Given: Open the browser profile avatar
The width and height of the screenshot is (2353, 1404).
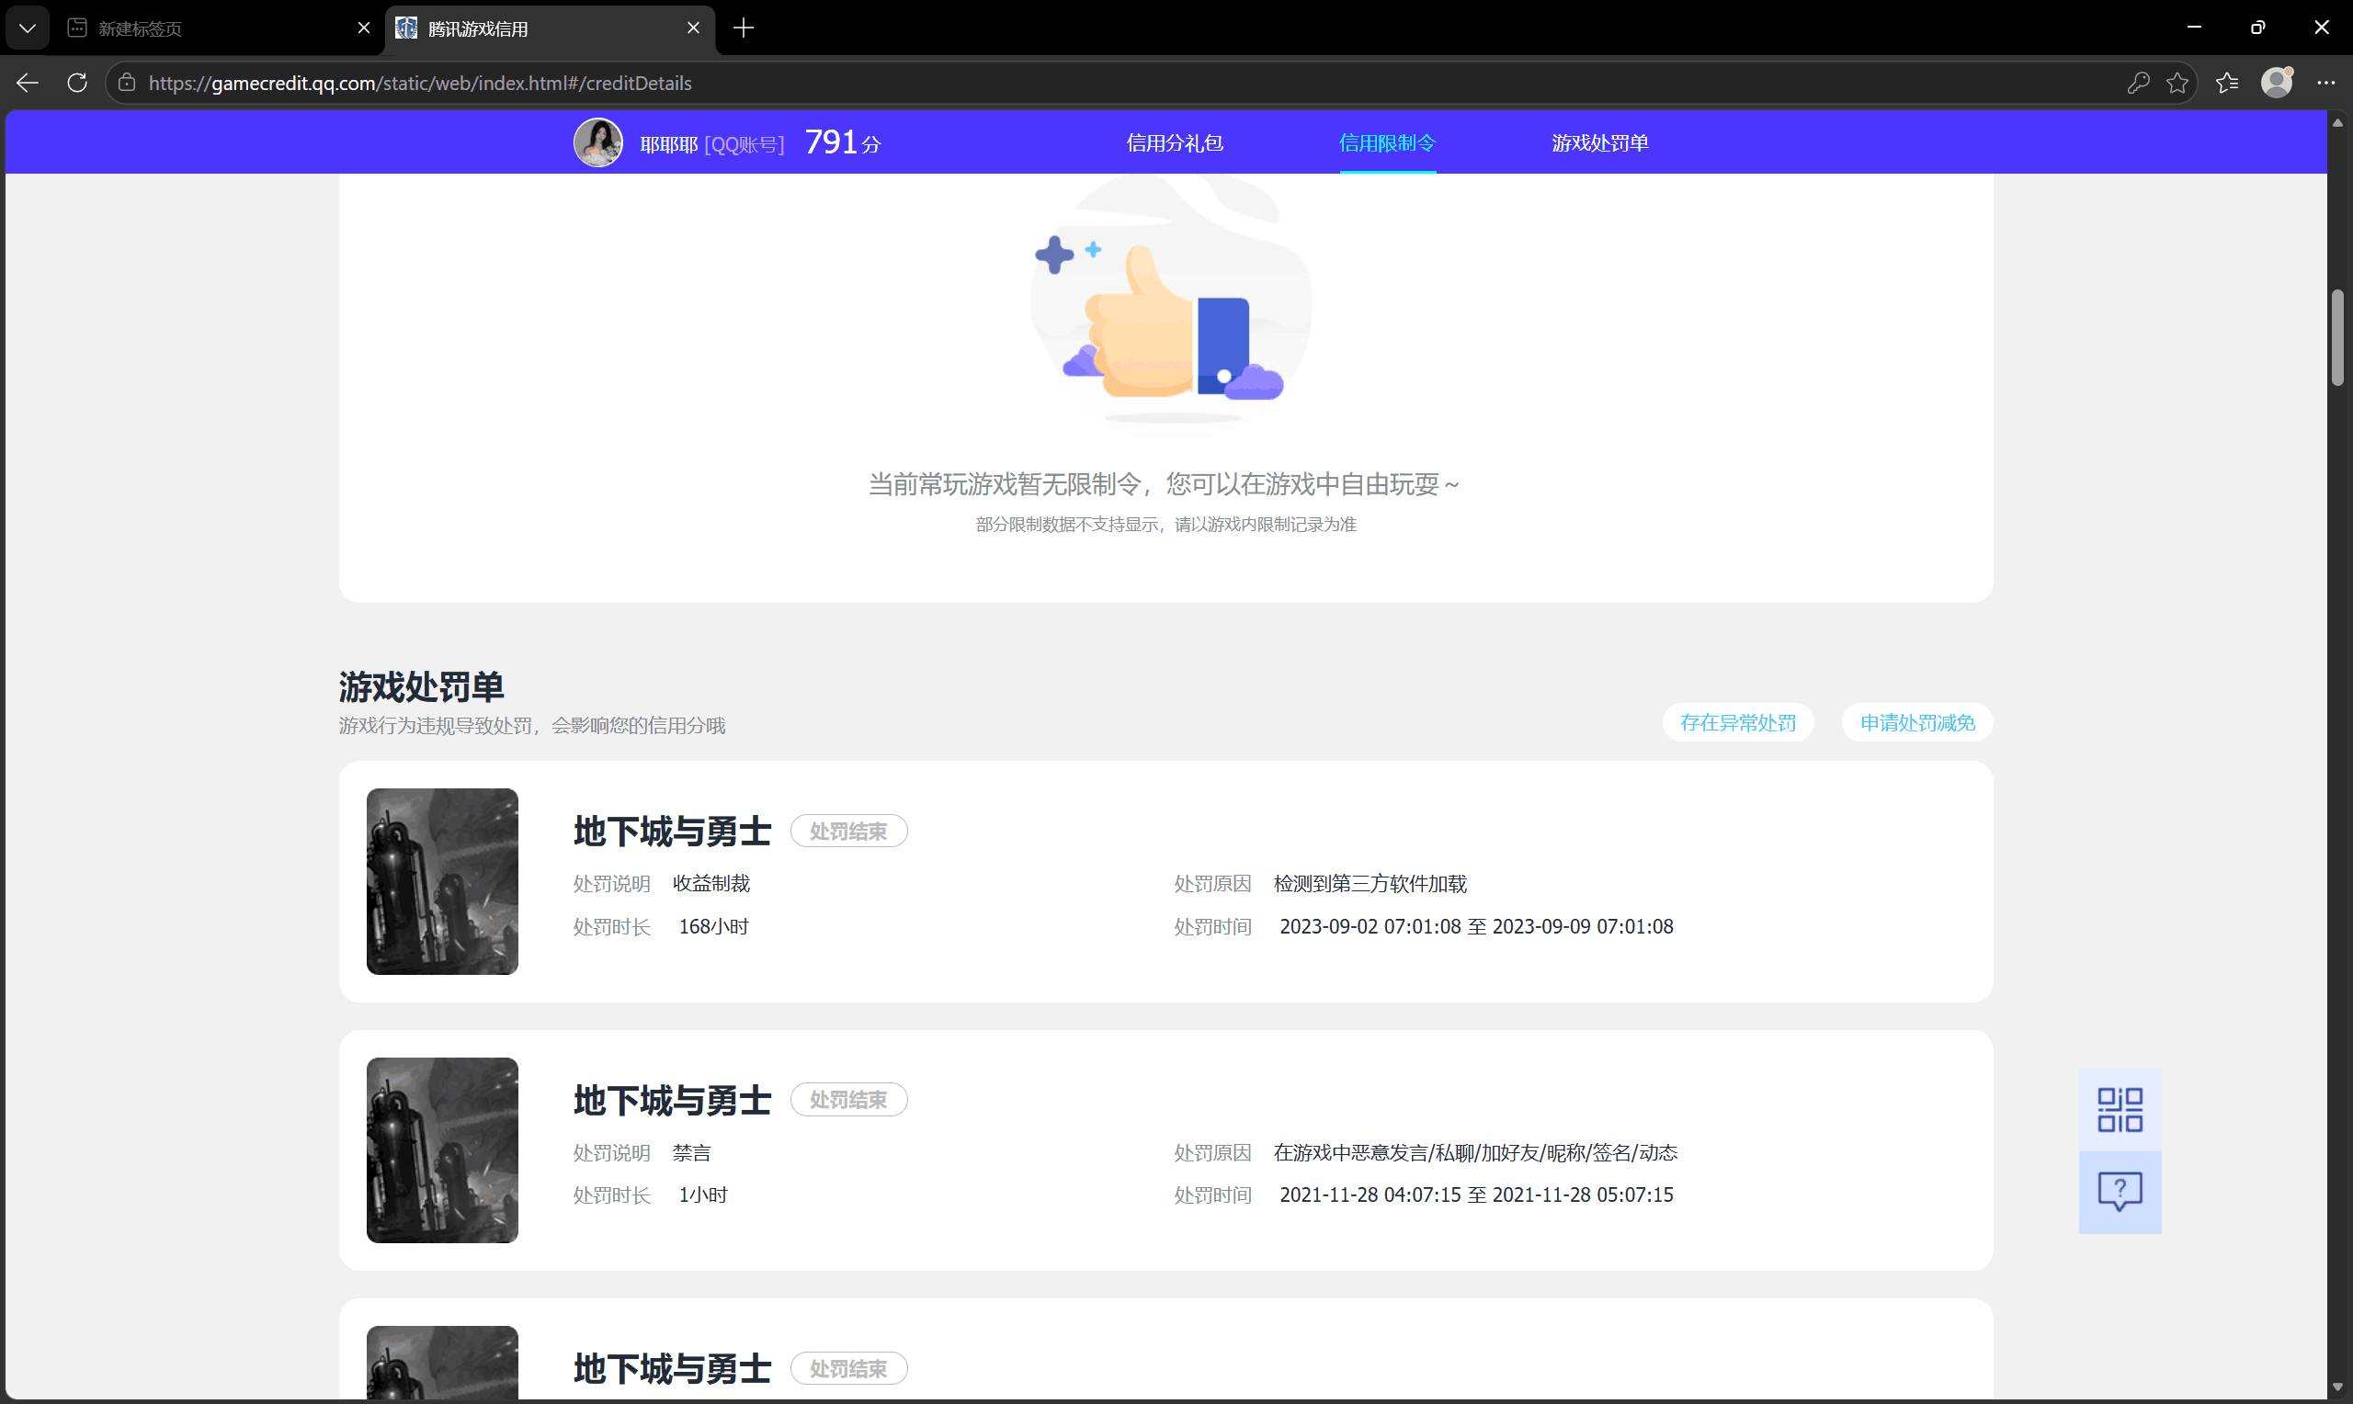Looking at the screenshot, I should pos(2277,83).
